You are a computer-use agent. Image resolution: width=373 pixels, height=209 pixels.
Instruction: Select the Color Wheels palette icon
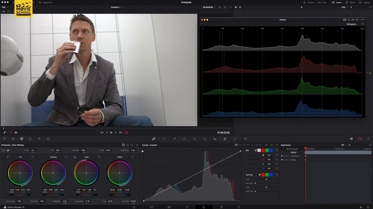pos(22,139)
